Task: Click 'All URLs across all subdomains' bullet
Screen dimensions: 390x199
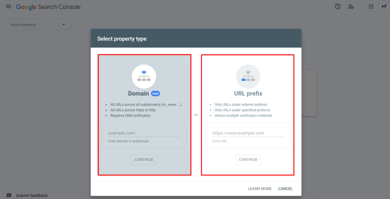Action: point(146,104)
